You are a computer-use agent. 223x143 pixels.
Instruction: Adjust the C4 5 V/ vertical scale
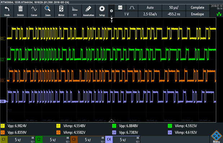click(123, 140)
